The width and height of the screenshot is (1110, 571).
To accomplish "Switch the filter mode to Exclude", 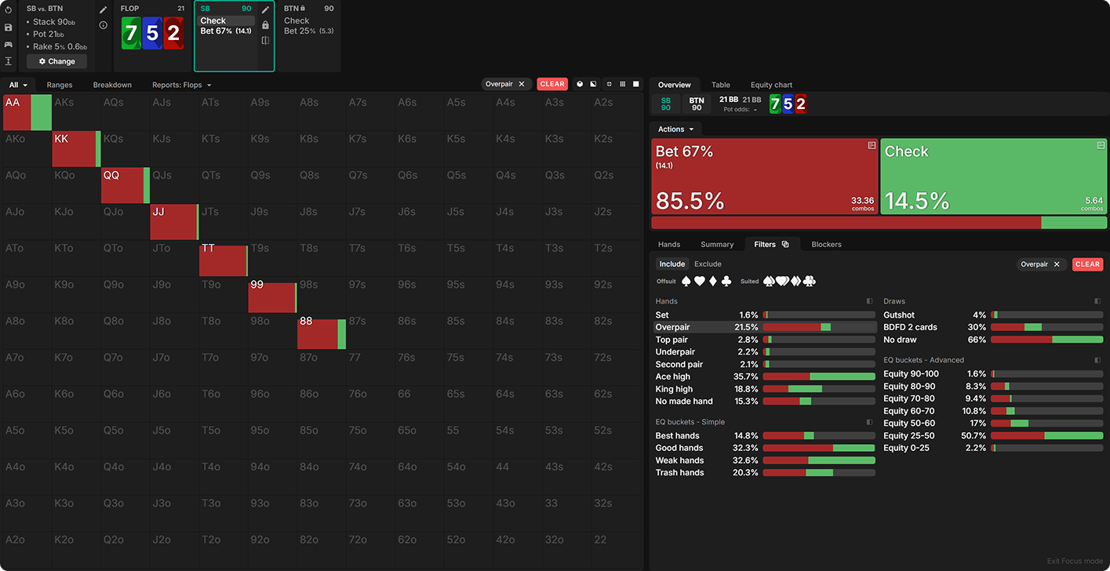I will point(708,264).
